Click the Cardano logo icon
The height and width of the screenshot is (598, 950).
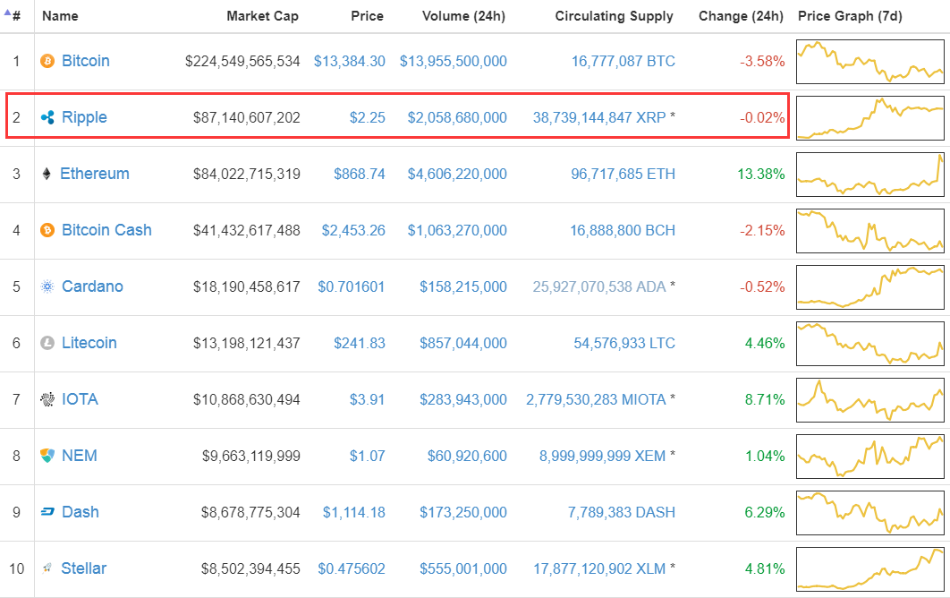pyautogui.click(x=47, y=286)
